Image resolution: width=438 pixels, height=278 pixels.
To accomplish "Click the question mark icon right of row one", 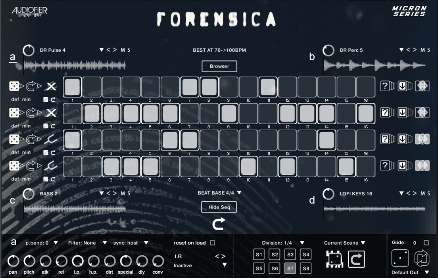I will [x=386, y=86].
